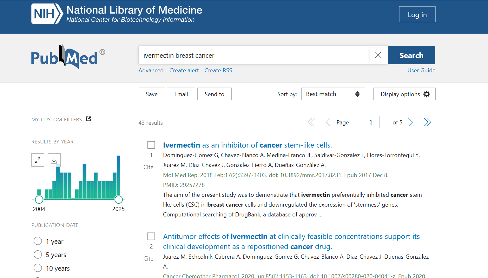Click the NIH logo
The image size is (488, 278).
(47, 14)
